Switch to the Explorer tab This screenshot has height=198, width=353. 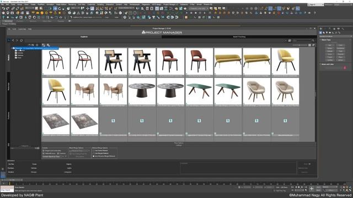click(x=84, y=37)
